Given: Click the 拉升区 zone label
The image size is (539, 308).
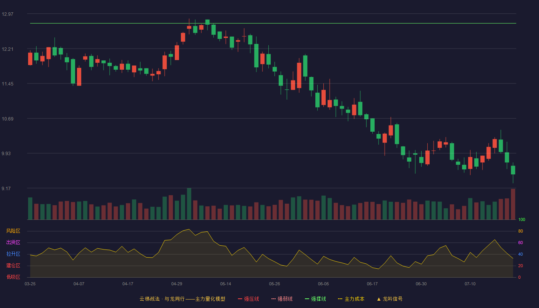Looking at the screenshot, I should coord(13,254).
